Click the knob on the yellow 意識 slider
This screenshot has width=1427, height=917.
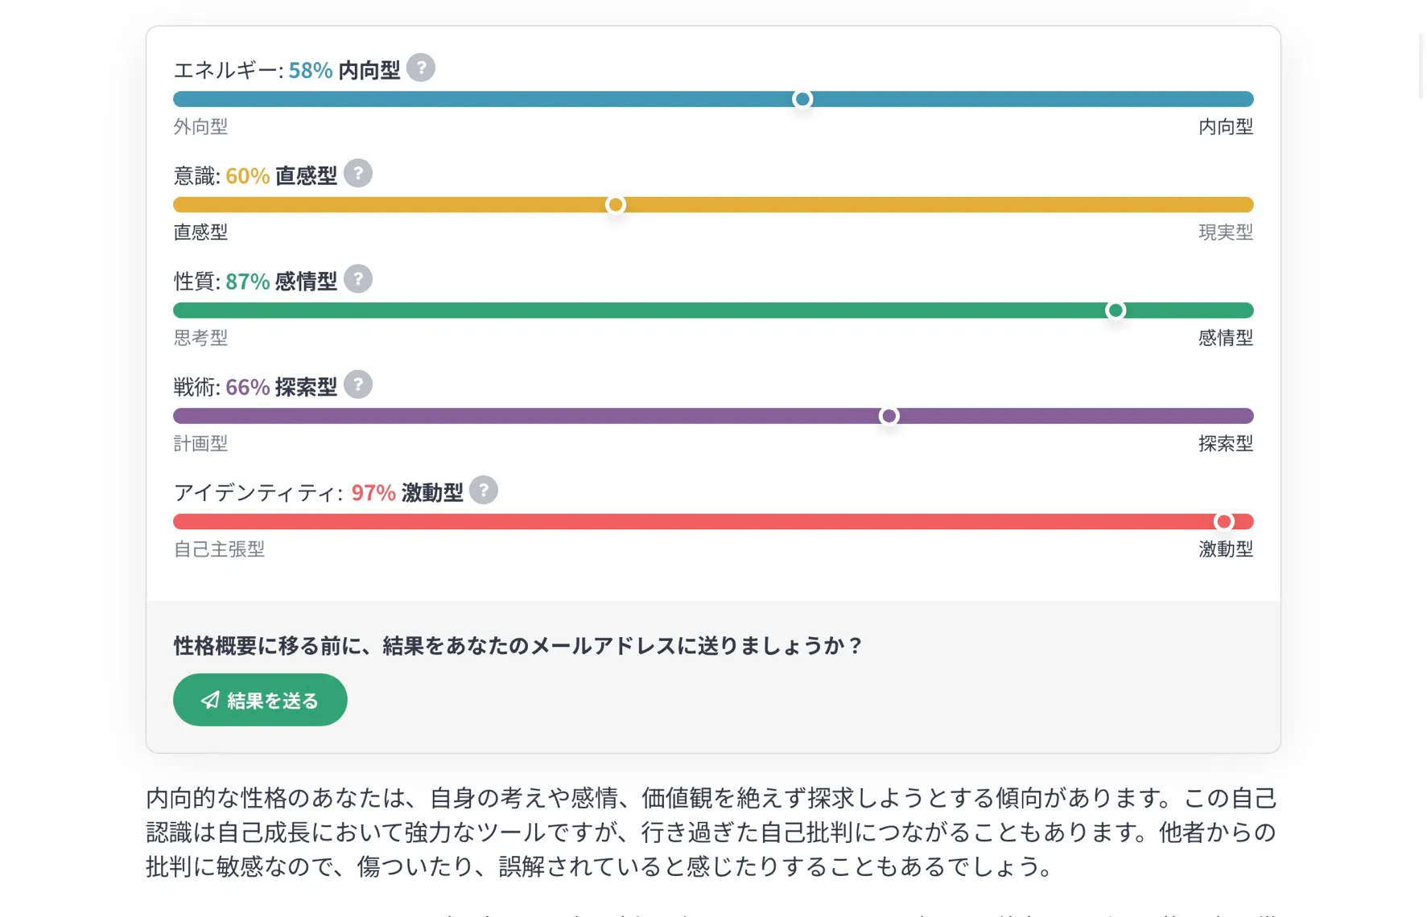pyautogui.click(x=616, y=205)
